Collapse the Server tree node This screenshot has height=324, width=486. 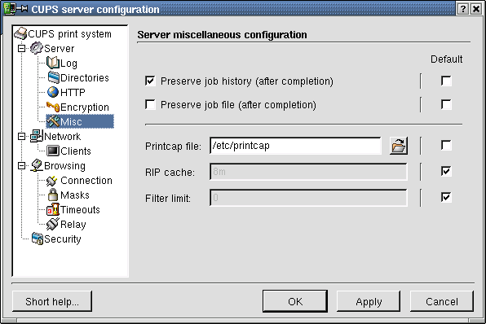pyautogui.click(x=21, y=49)
